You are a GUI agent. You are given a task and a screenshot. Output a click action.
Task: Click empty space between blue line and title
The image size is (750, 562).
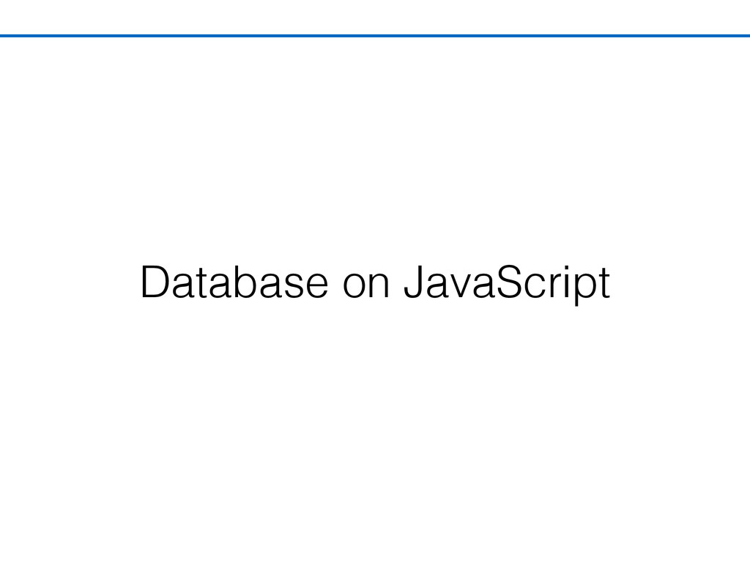click(375, 148)
